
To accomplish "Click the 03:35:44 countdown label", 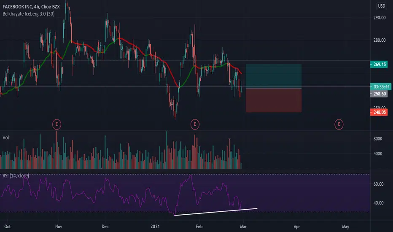I will click(381, 87).
